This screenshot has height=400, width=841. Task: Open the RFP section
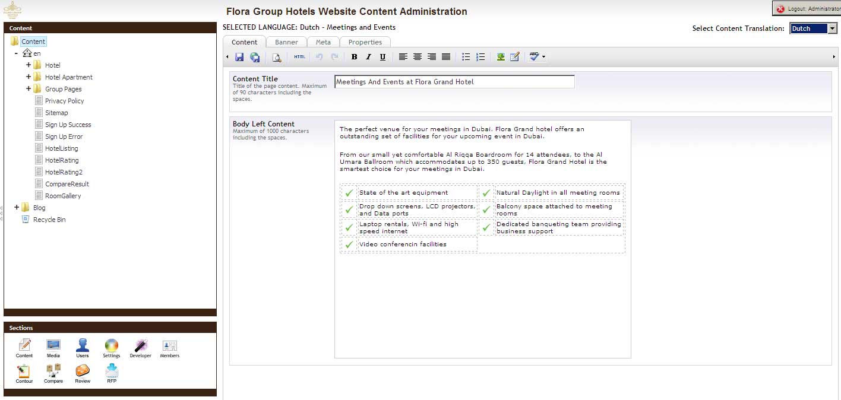point(112,374)
